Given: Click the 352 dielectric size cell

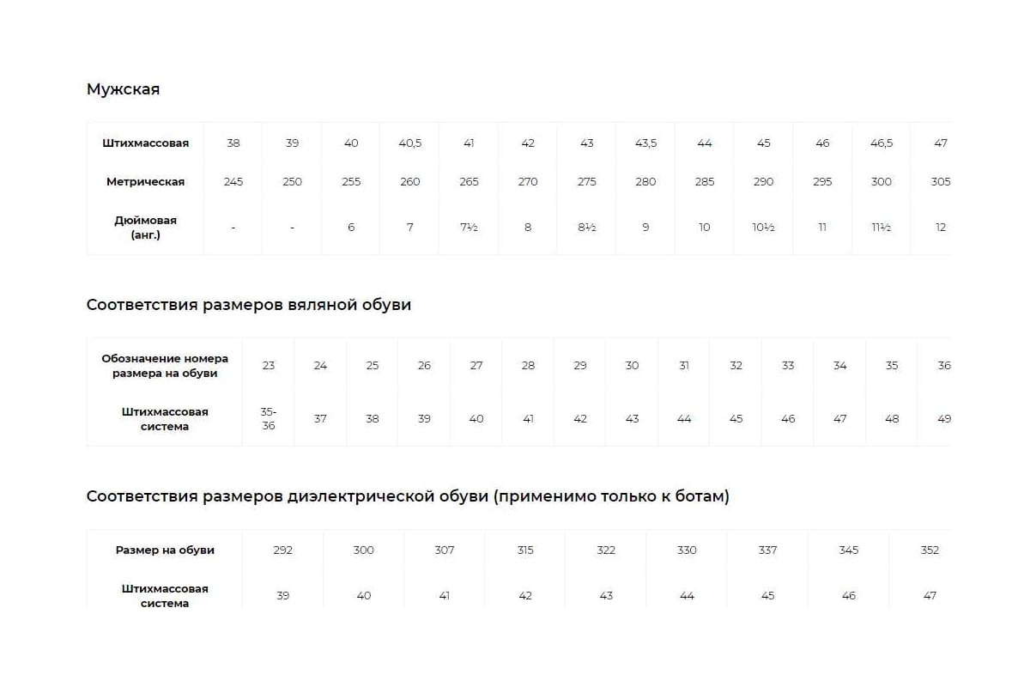Looking at the screenshot, I should [x=930, y=550].
